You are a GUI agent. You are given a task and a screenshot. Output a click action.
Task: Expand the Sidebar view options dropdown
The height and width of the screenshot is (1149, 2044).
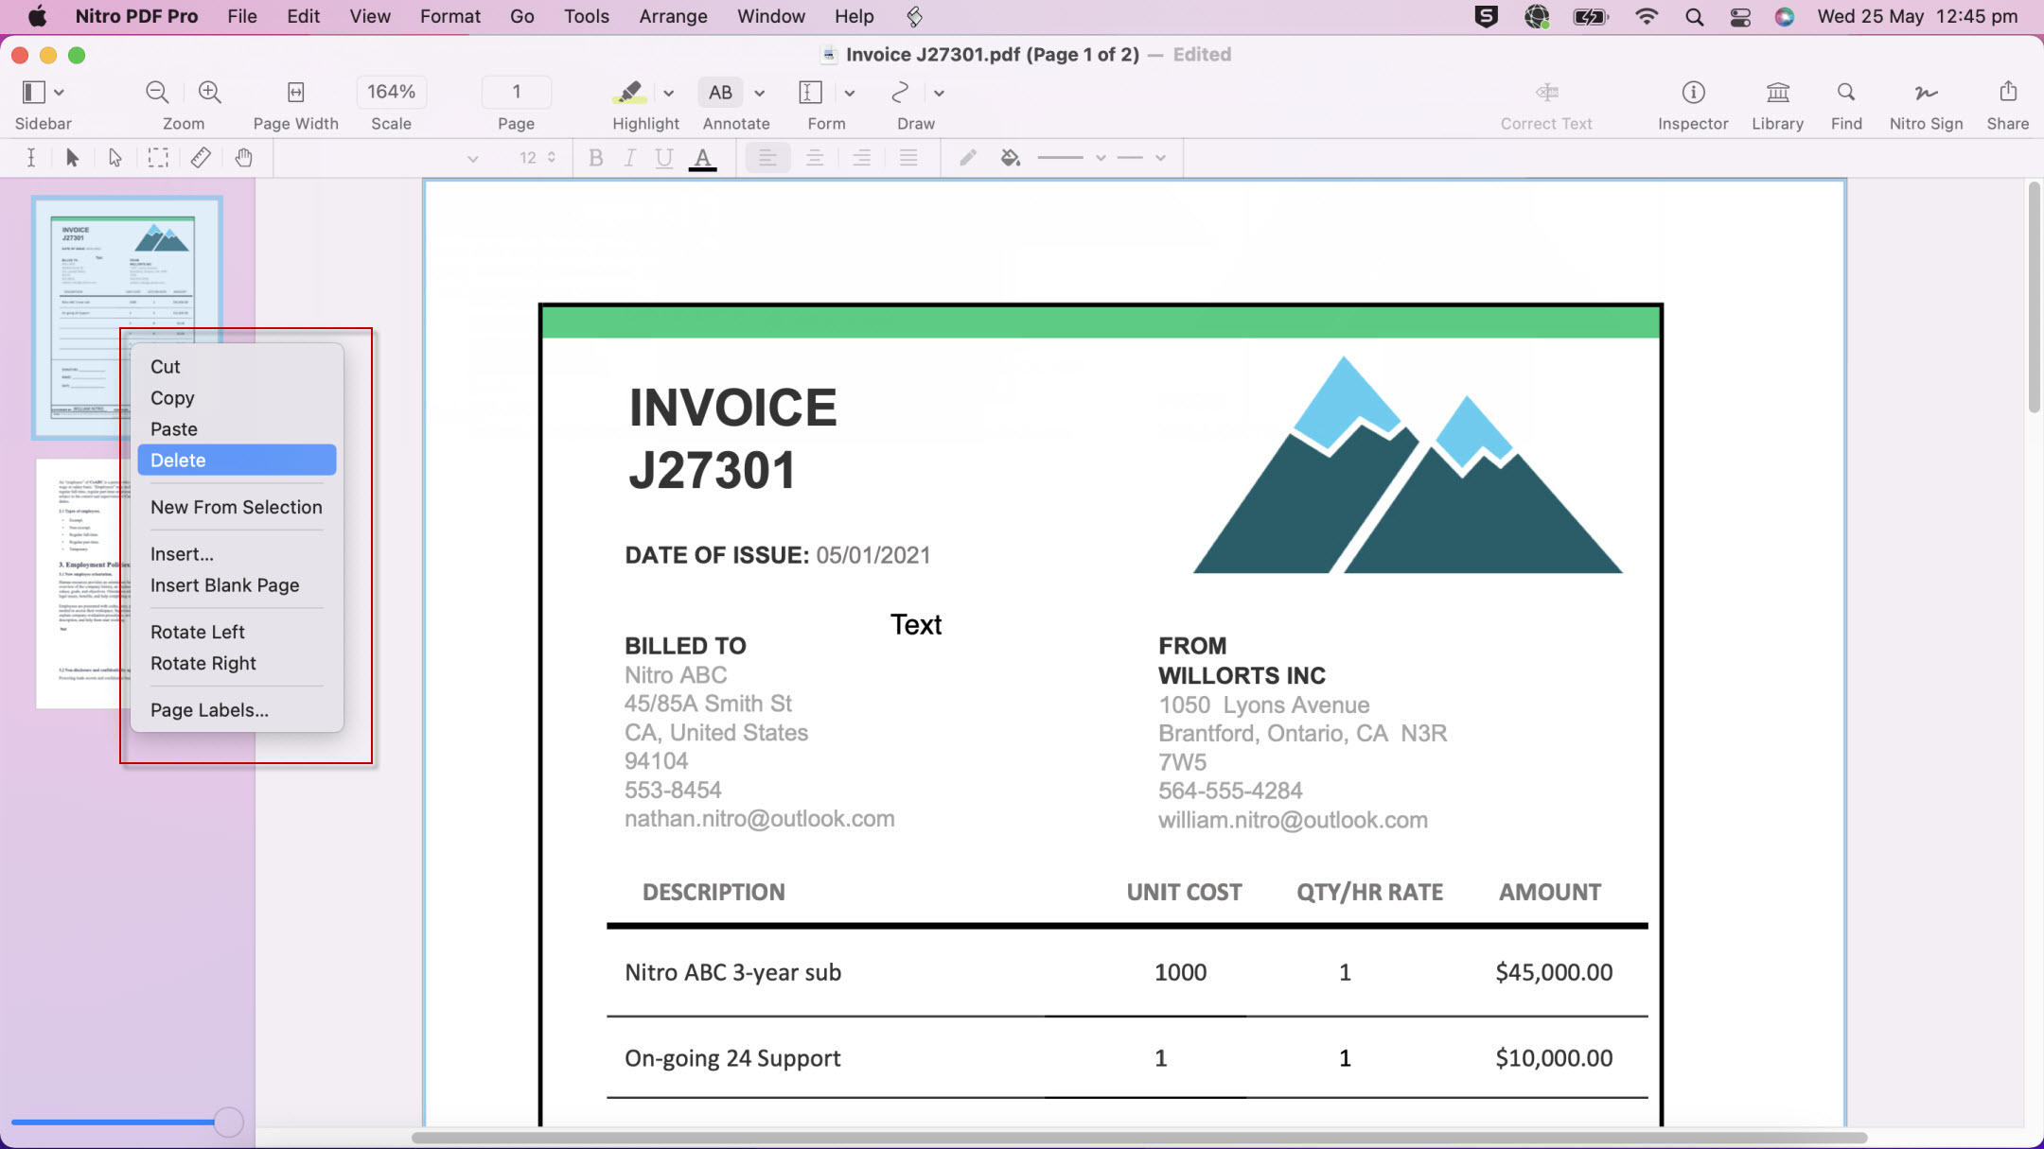(60, 93)
